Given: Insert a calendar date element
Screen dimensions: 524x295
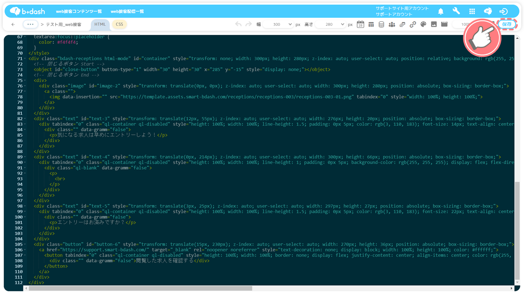Looking at the screenshot, I should (360, 25).
